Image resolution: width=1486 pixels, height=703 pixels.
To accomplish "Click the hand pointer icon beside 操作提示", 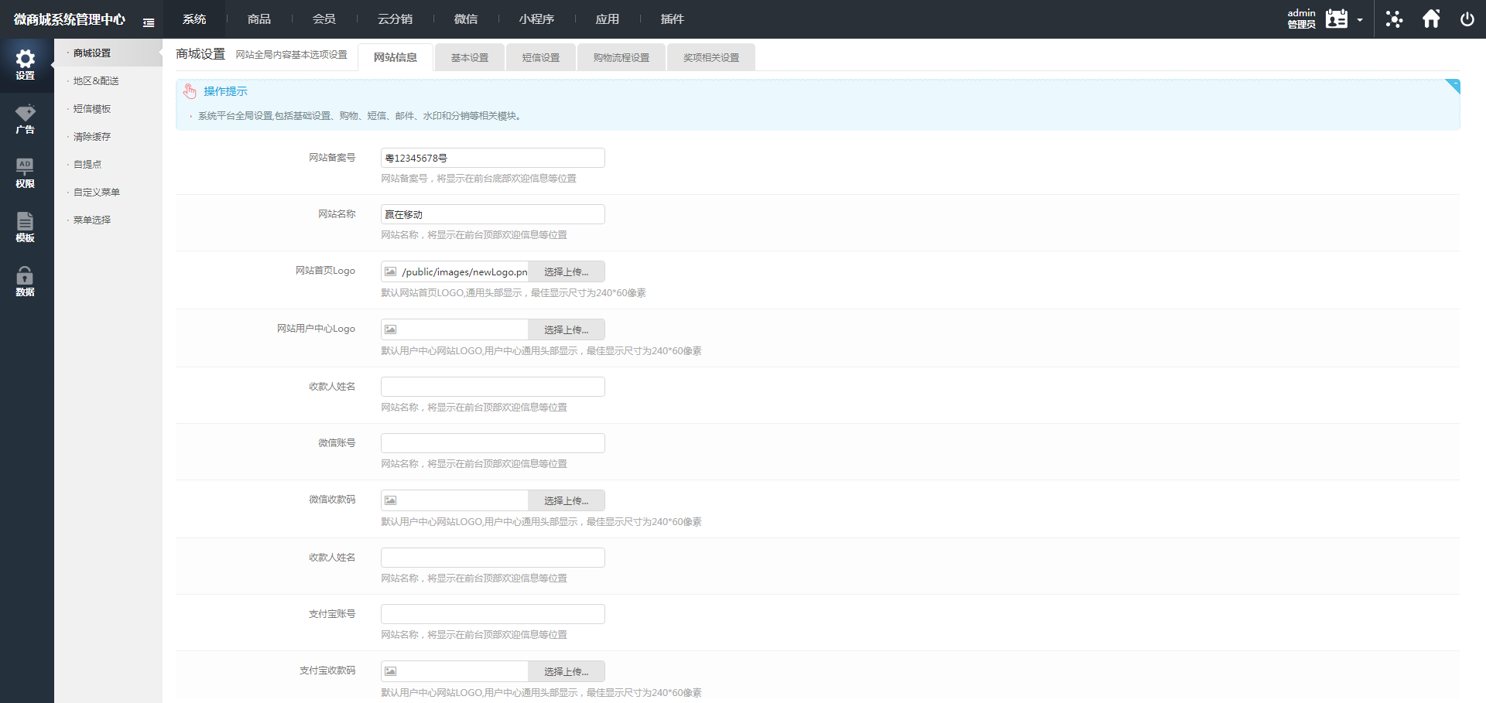I will click(x=190, y=91).
